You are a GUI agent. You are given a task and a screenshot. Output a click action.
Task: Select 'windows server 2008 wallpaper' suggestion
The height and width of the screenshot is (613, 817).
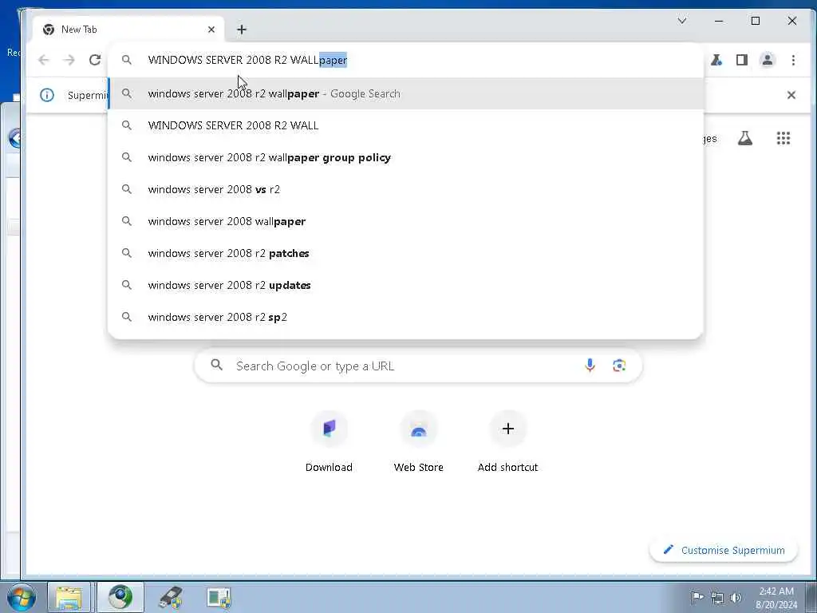tap(405, 221)
